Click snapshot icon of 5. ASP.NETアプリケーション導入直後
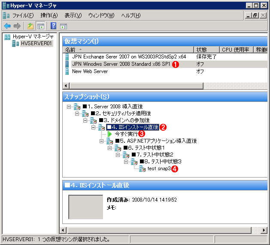The height and width of the screenshot is (245, 270). point(109,141)
